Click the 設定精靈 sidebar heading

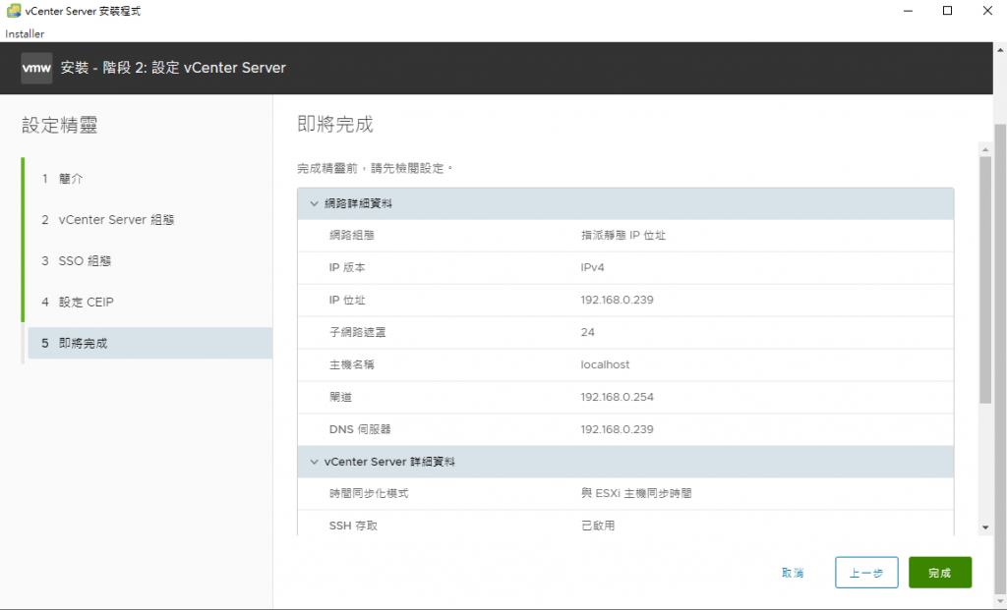[x=59, y=125]
